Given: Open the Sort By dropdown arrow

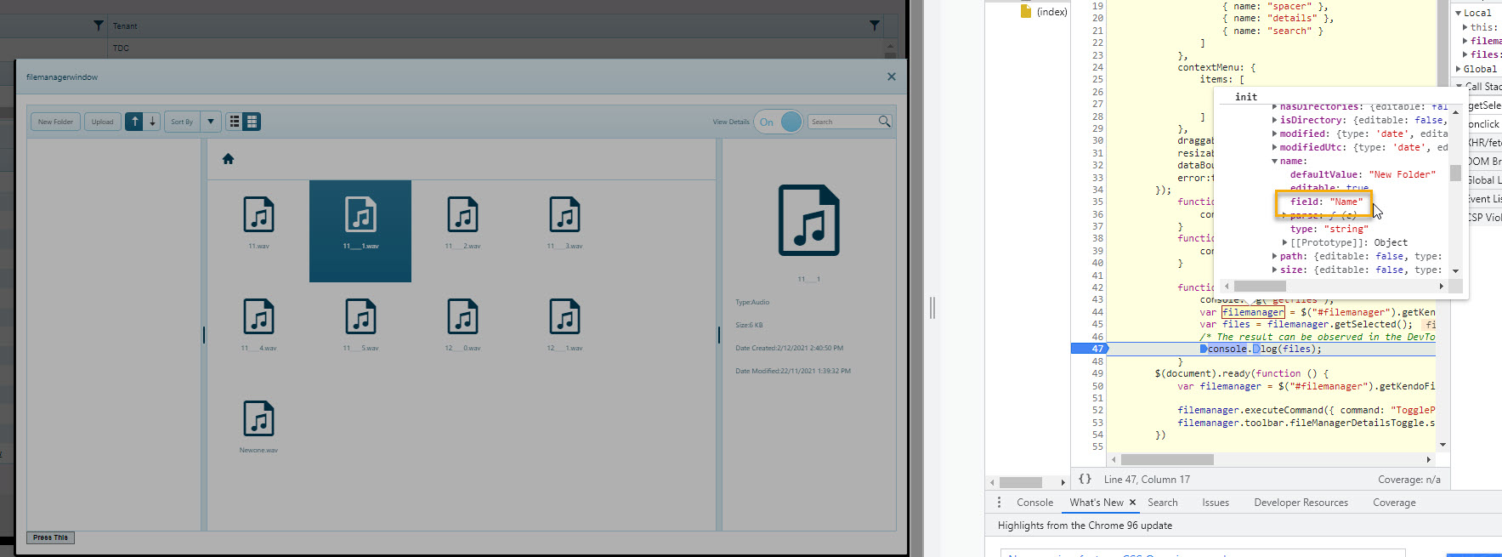Looking at the screenshot, I should click(x=211, y=122).
